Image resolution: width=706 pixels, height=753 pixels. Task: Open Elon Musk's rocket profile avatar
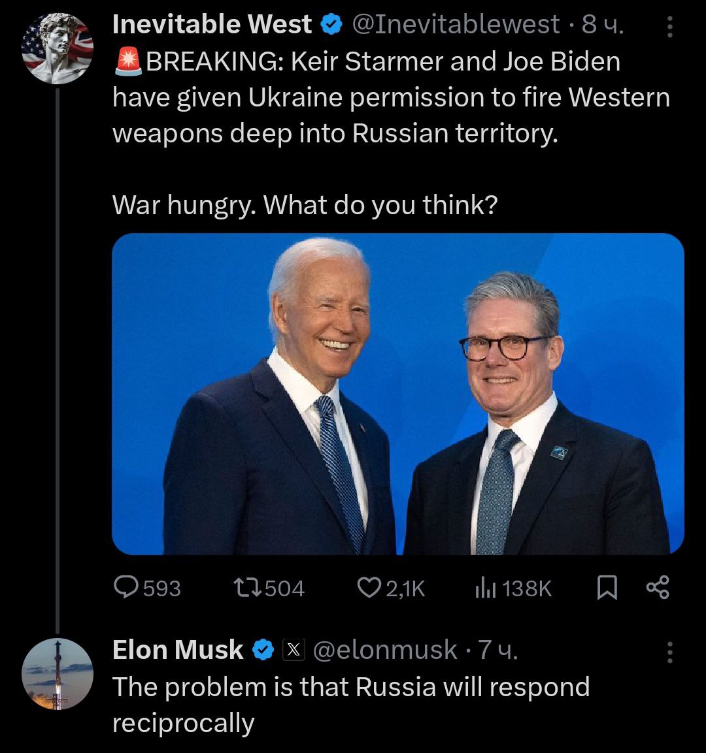point(58,674)
